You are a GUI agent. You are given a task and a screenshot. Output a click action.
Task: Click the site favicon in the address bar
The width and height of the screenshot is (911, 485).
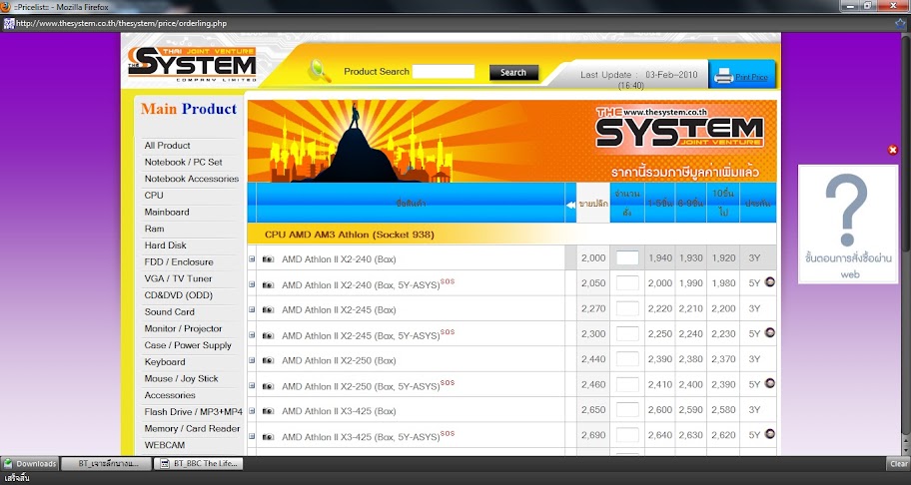click(x=9, y=24)
